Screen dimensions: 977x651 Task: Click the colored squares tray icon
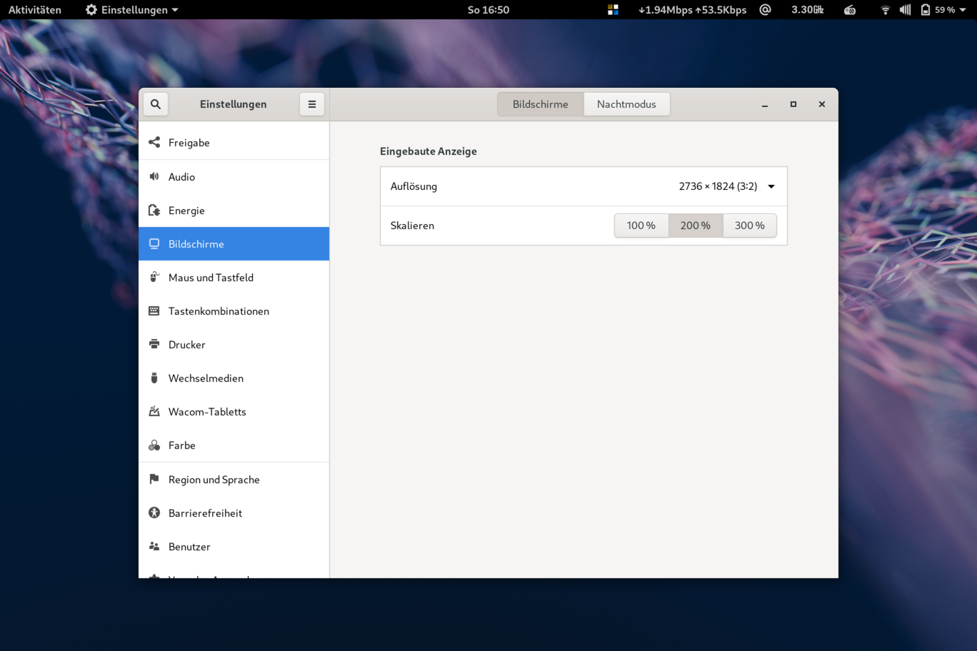613,10
